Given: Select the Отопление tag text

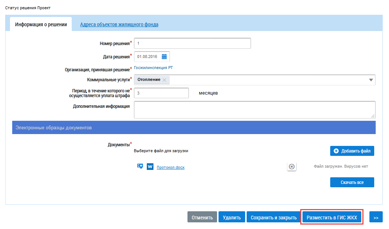Looking at the screenshot, I should tap(149, 79).
